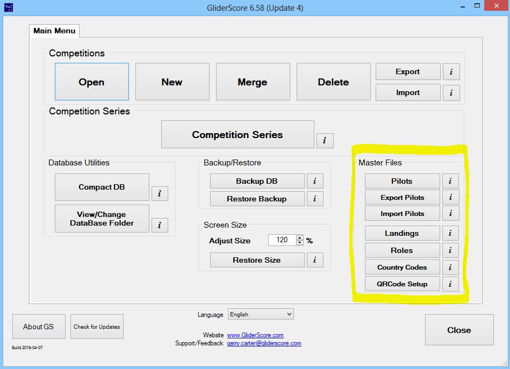Show info for Compact DB

[x=160, y=193]
